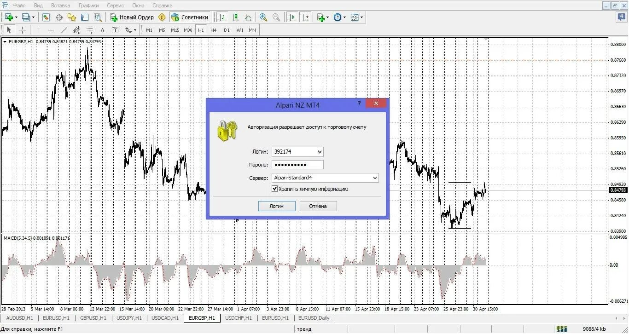
Task: Switch to the AUDUSD,H1 chart tab
Action: 20,318
